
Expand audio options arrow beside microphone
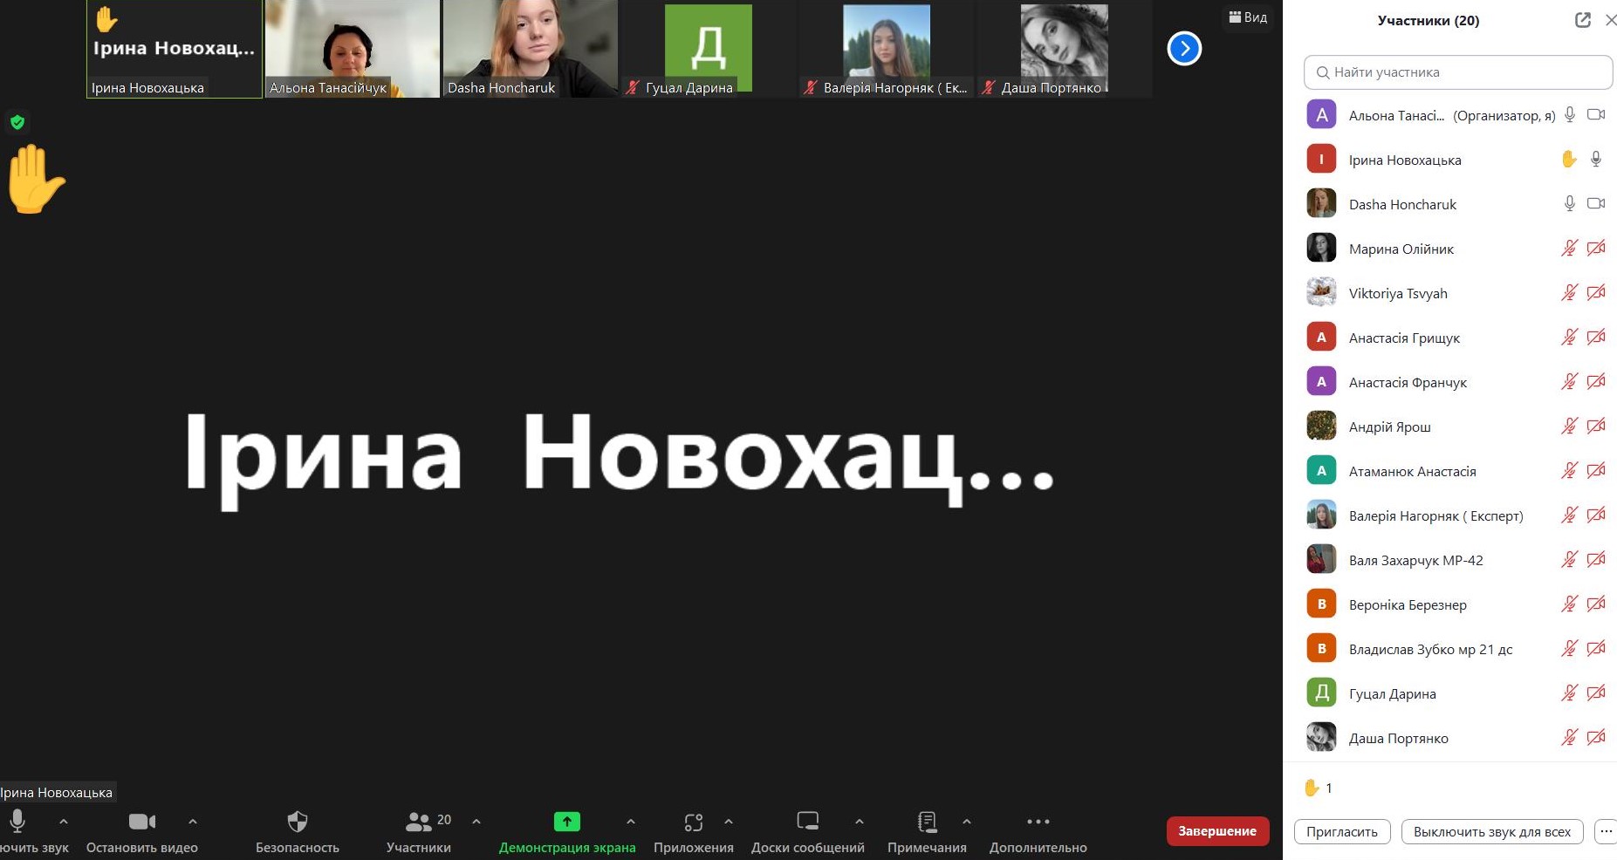(x=64, y=822)
